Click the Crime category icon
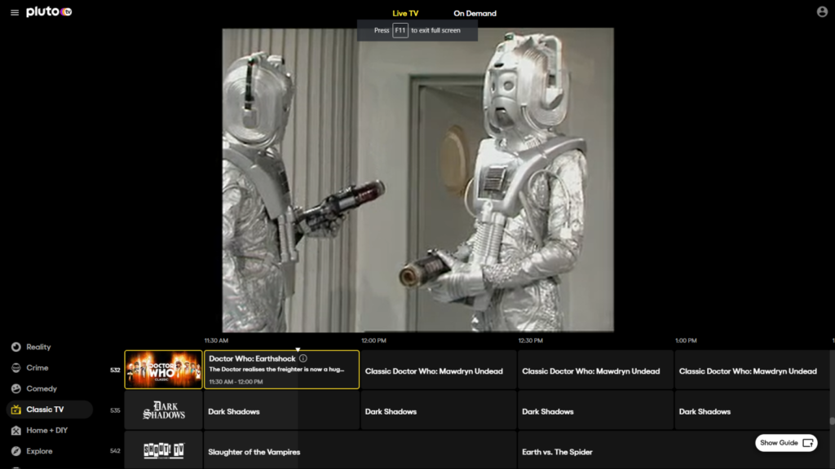The image size is (835, 469). (x=16, y=368)
